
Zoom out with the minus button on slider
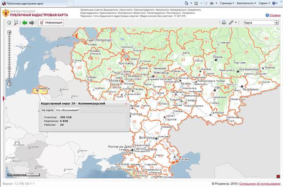pos(10,84)
